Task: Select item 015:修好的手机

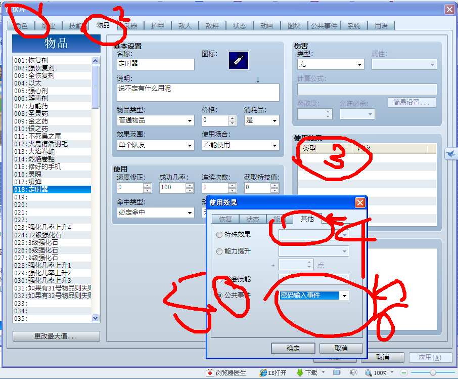Action: [52, 166]
